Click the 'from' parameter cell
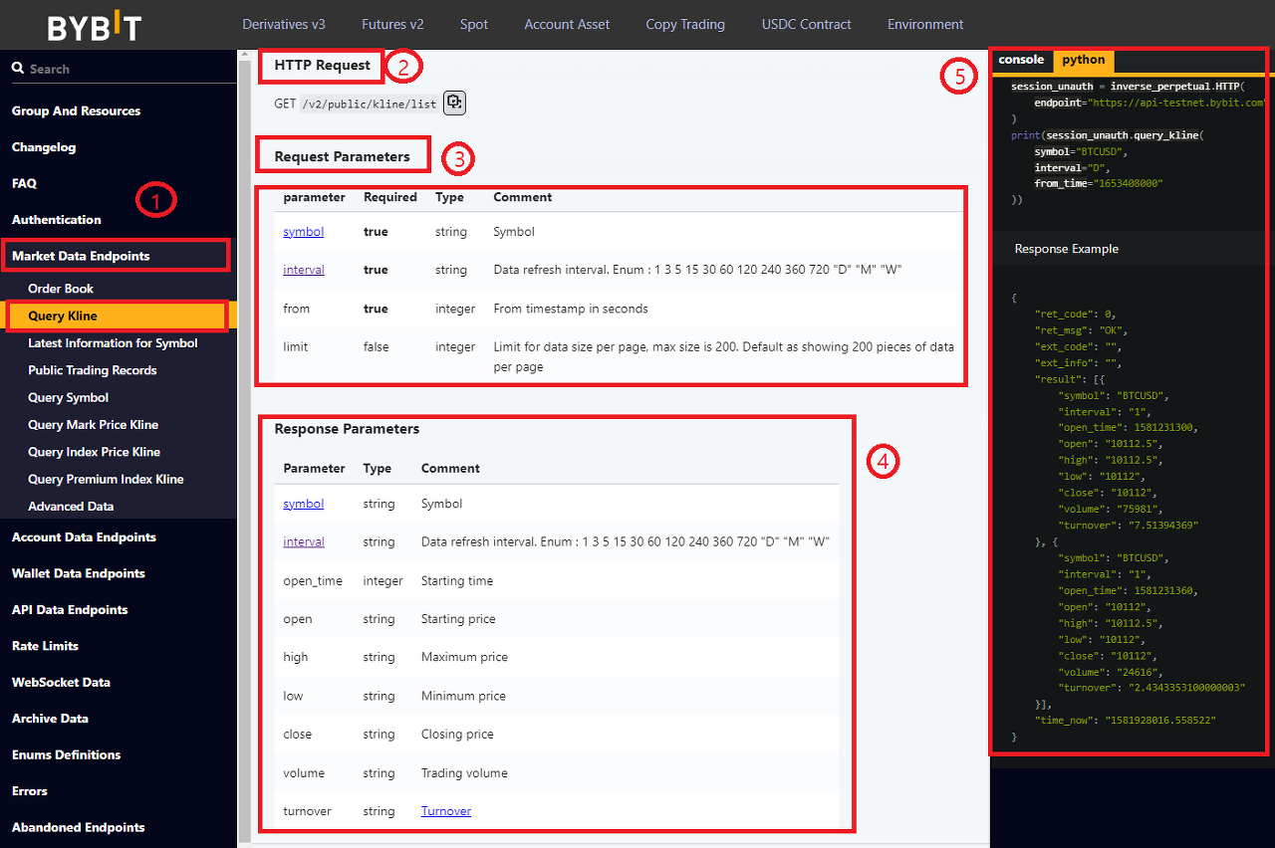This screenshot has width=1275, height=848. click(297, 309)
